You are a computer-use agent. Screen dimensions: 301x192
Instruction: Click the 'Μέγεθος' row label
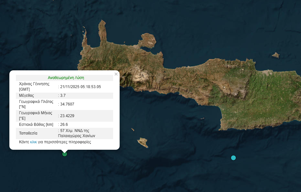[x=27, y=96]
